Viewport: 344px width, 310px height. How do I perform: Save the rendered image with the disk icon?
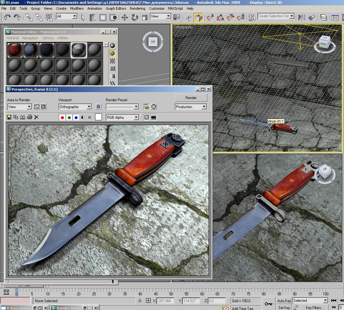[x=9, y=117]
